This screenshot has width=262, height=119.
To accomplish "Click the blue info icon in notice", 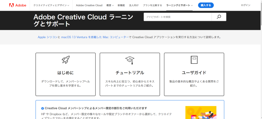I will pos(42,108).
